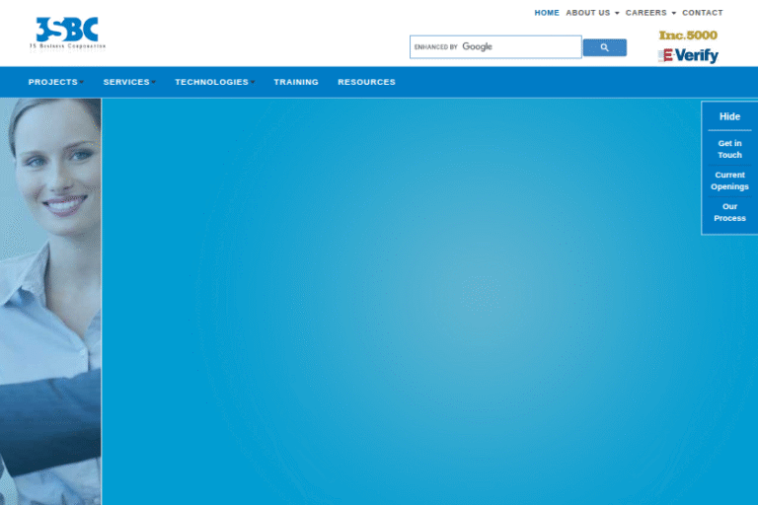This screenshot has width=758, height=505.
Task: Expand the About Us dropdown
Action: tap(592, 13)
